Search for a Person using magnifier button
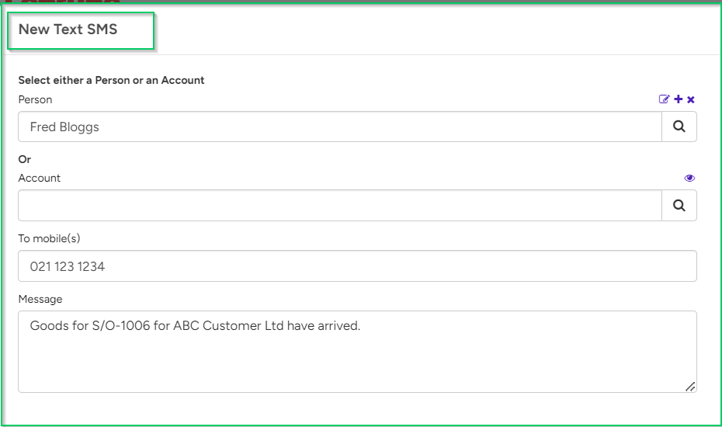 [x=679, y=127]
